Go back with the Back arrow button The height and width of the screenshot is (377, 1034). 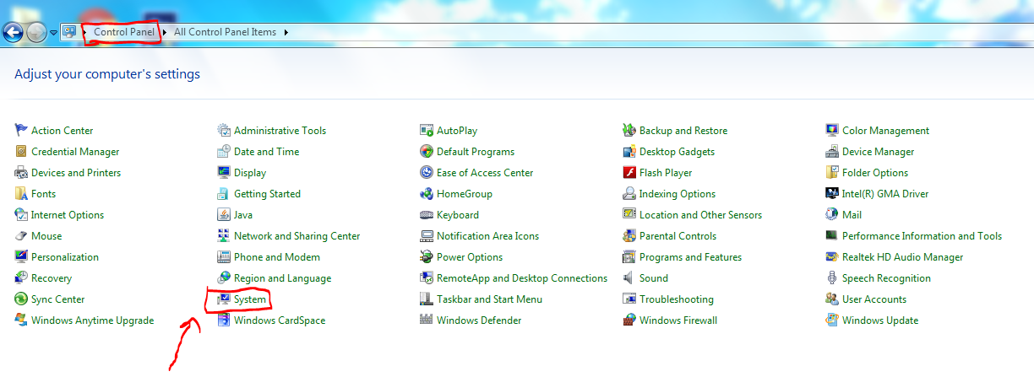click(x=13, y=32)
